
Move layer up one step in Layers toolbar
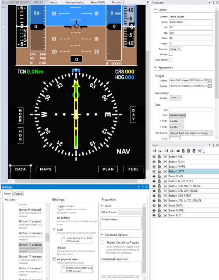154,151
